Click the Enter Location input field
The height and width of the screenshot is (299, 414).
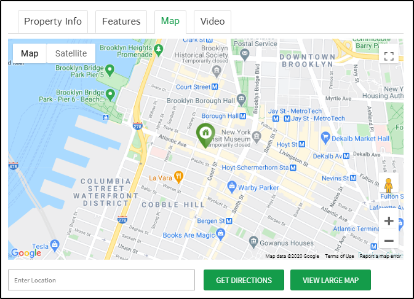102,280
